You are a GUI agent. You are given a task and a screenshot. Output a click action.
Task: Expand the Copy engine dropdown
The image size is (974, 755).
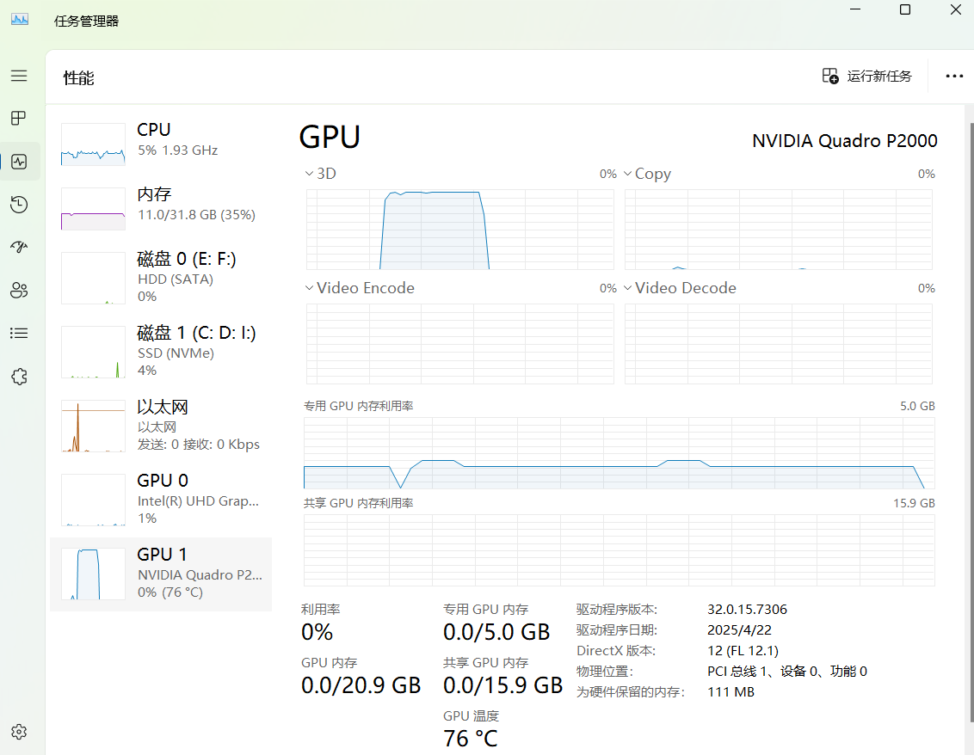coord(627,173)
